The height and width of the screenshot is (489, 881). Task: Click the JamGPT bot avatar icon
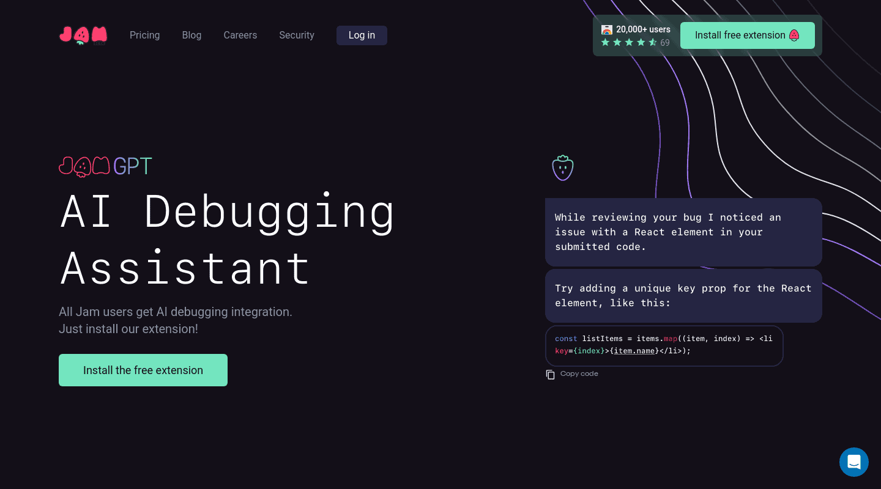tap(563, 167)
